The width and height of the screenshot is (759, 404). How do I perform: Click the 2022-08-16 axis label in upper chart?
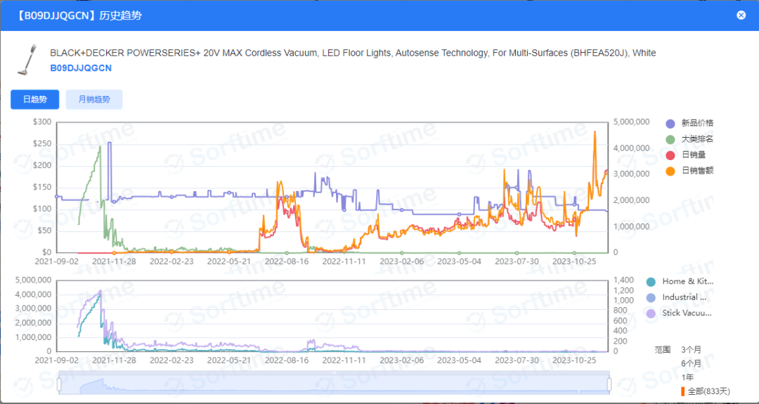(x=287, y=261)
